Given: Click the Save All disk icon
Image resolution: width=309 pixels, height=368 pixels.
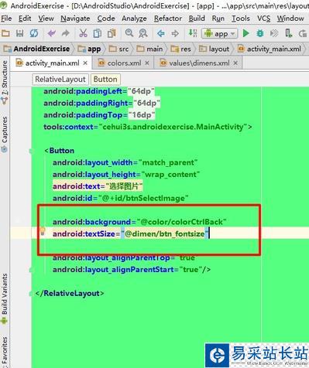Looking at the screenshot, I should (x=19, y=33).
